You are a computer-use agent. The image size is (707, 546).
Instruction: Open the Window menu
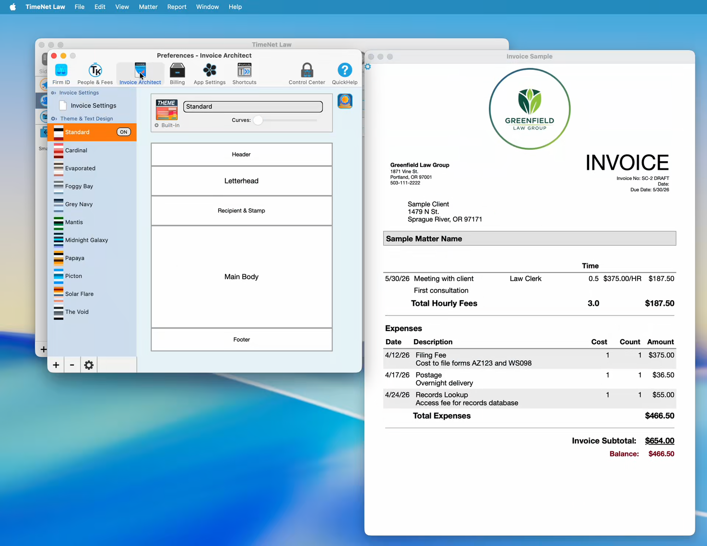[x=207, y=7]
